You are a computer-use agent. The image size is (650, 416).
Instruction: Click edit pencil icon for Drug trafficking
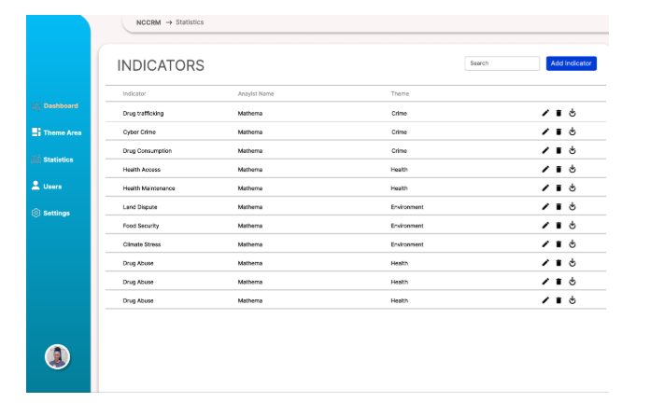tap(545, 113)
